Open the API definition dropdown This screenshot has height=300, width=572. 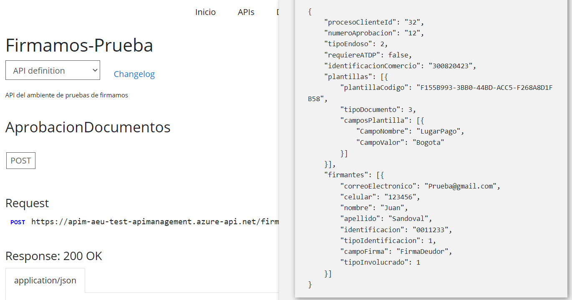(x=53, y=70)
